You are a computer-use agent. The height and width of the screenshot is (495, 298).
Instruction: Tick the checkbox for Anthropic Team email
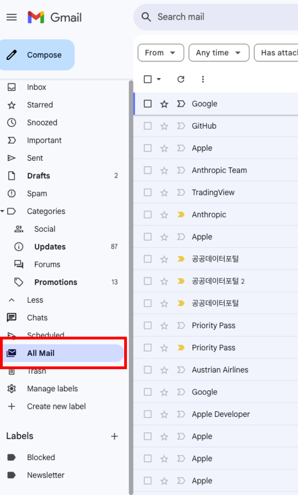tap(148, 170)
